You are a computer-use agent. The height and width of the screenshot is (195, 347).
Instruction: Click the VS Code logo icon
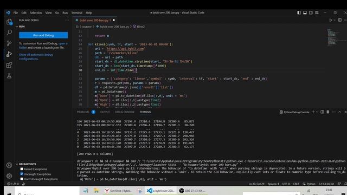pos(8,12)
